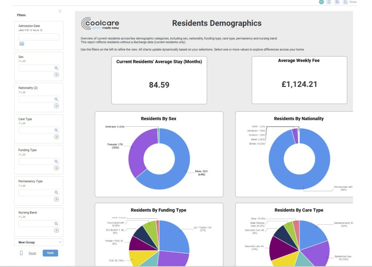The image size is (372, 267).
Task: Add a value to Funding Type filter
Action: (56, 168)
